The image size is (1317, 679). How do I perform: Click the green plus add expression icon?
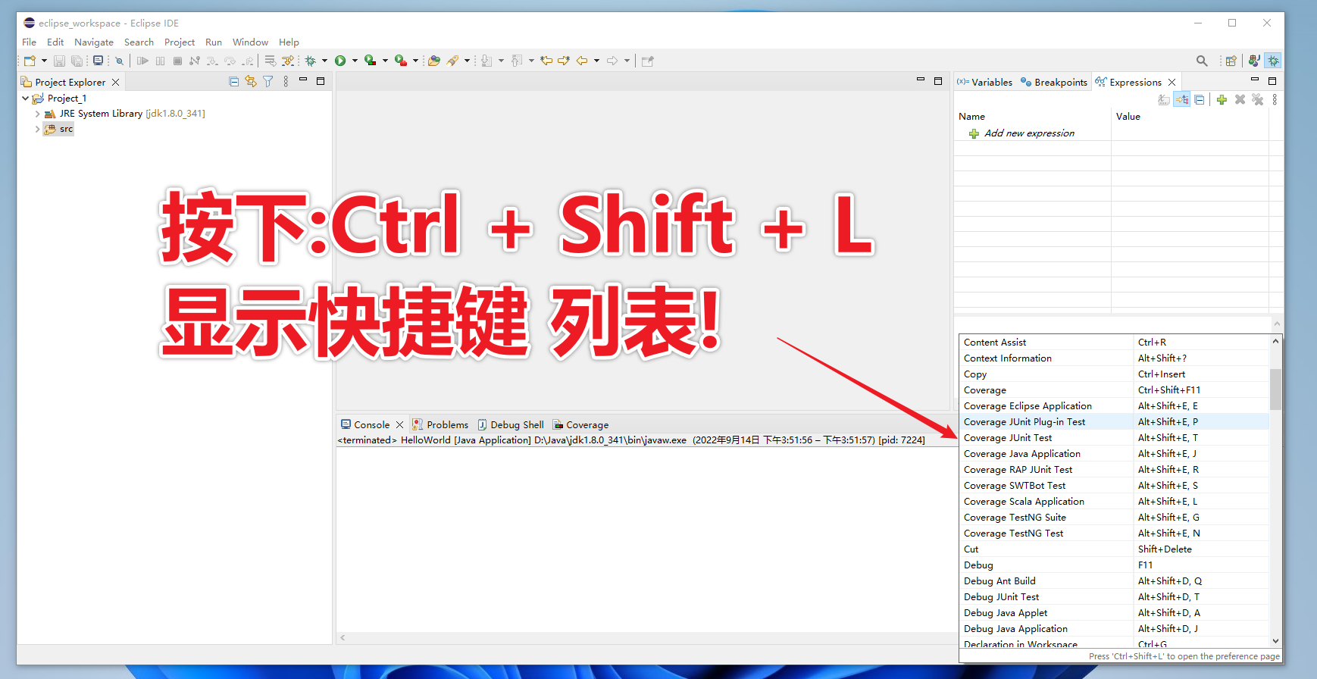coord(1222,99)
